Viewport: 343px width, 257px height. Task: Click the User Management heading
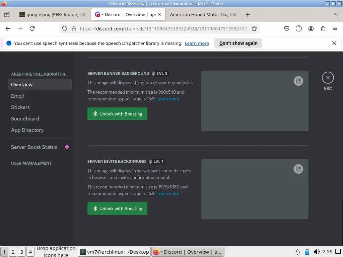tap(31, 163)
